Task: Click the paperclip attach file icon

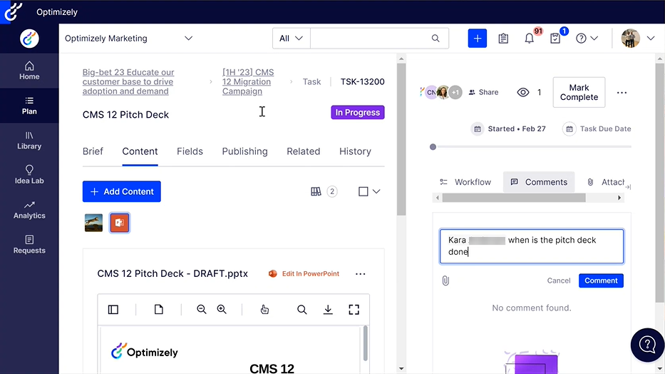Action: coord(445,280)
